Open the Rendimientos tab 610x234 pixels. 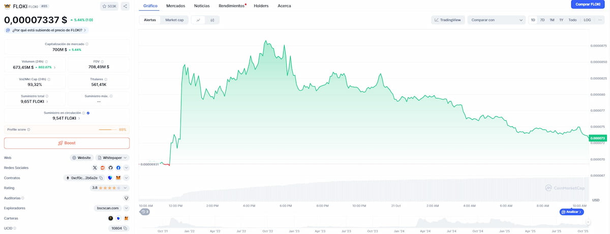[x=232, y=6]
